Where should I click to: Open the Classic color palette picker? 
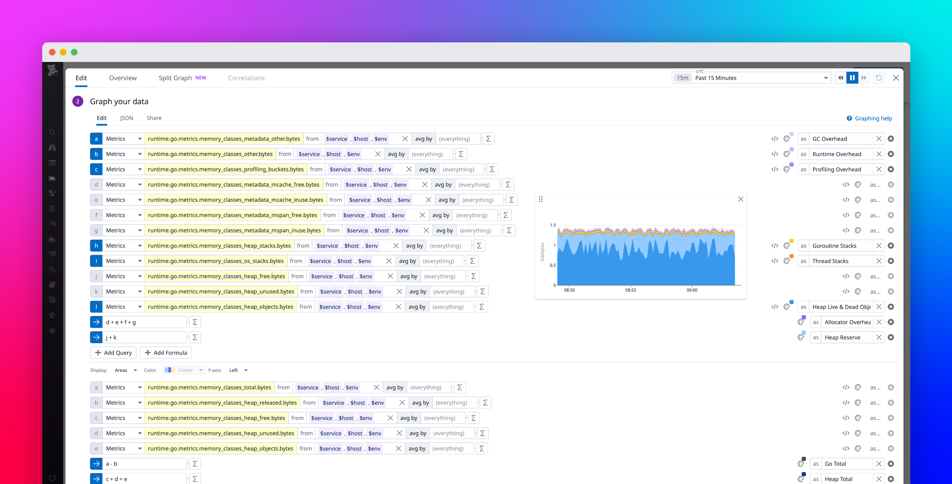pos(184,370)
